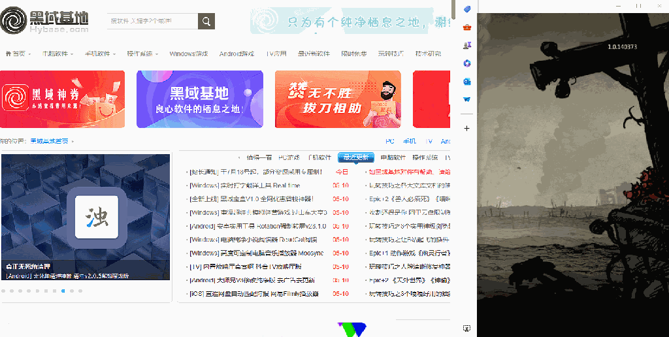669x337 pixels.
Task: Maximize the game window
Action: click(x=639, y=5)
